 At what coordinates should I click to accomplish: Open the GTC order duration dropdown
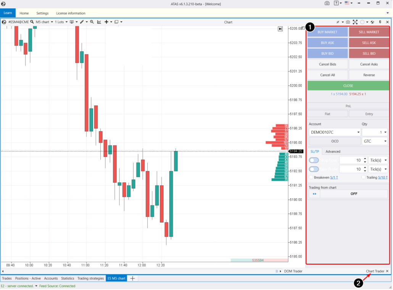click(x=375, y=141)
